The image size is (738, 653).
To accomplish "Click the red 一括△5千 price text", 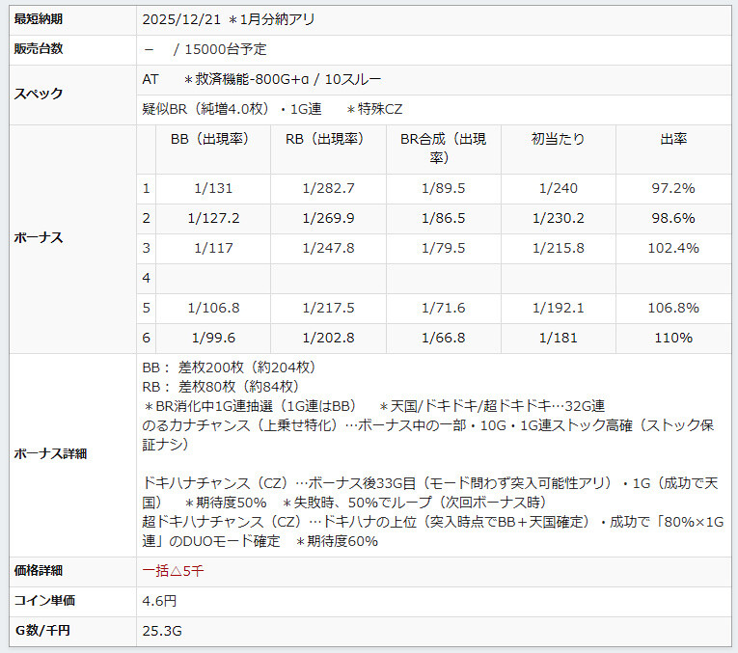I will (173, 571).
